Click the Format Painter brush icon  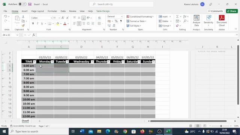[x=23, y=25]
